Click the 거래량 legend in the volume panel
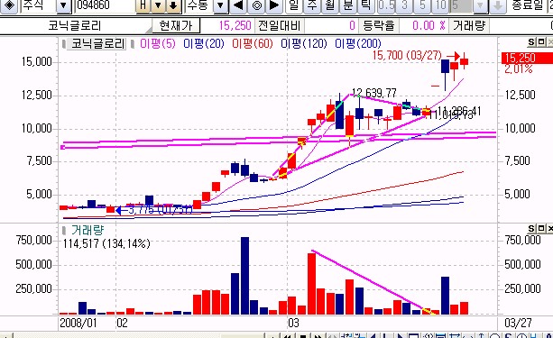The height and width of the screenshot is (338, 553). (x=88, y=231)
